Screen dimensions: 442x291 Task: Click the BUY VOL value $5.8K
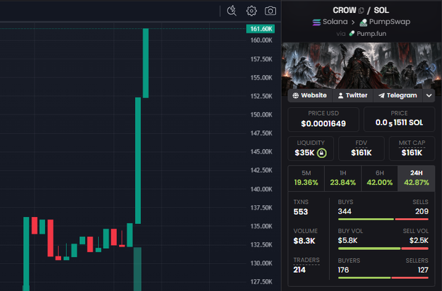click(x=348, y=240)
